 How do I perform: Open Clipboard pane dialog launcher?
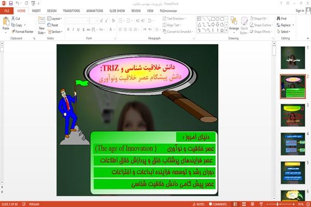34,38
